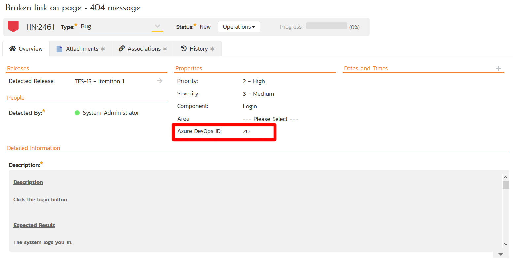Switch to the Attachments tab
Image resolution: width=513 pixels, height=260 pixels.
tap(82, 49)
